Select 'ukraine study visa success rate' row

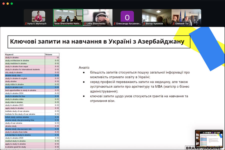[32, 129]
